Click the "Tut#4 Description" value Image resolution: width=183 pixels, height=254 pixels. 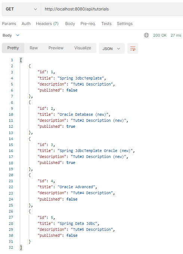pyautogui.click(x=92, y=193)
